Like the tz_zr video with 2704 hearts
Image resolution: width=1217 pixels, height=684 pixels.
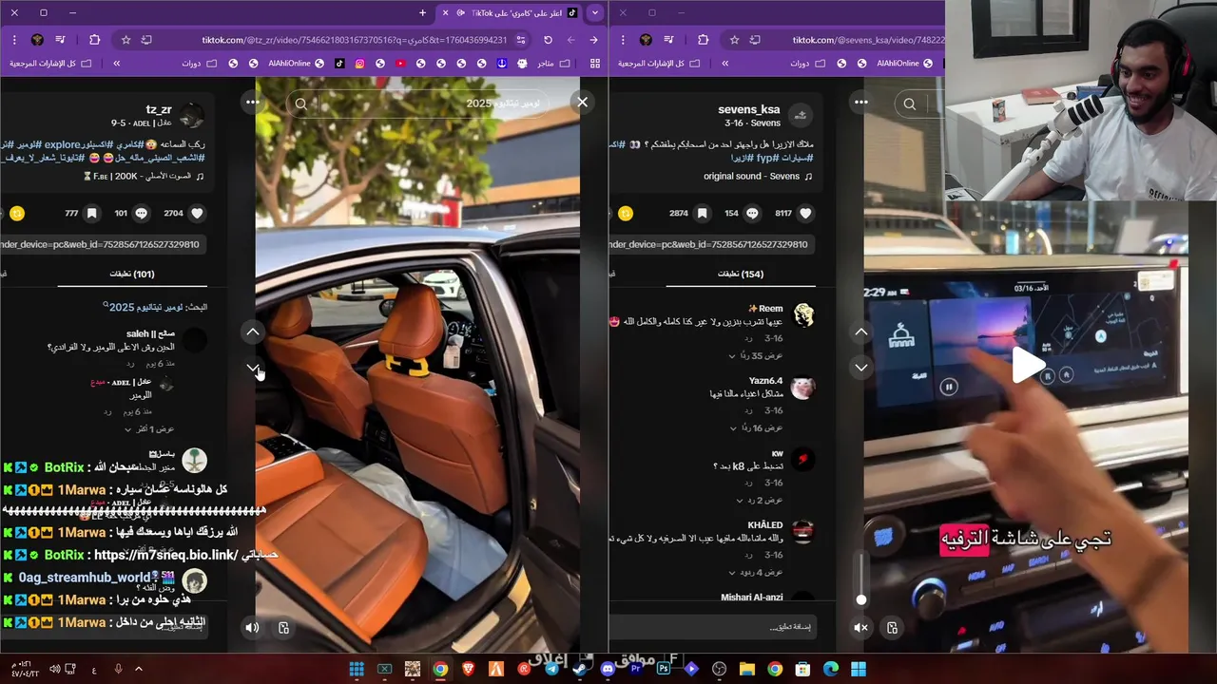(198, 214)
